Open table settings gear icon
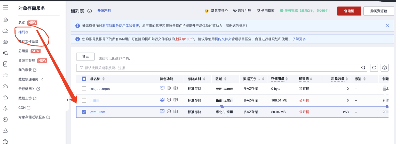 (x=384, y=68)
